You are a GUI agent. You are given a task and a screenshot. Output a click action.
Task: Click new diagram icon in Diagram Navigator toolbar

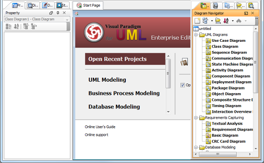(197, 21)
